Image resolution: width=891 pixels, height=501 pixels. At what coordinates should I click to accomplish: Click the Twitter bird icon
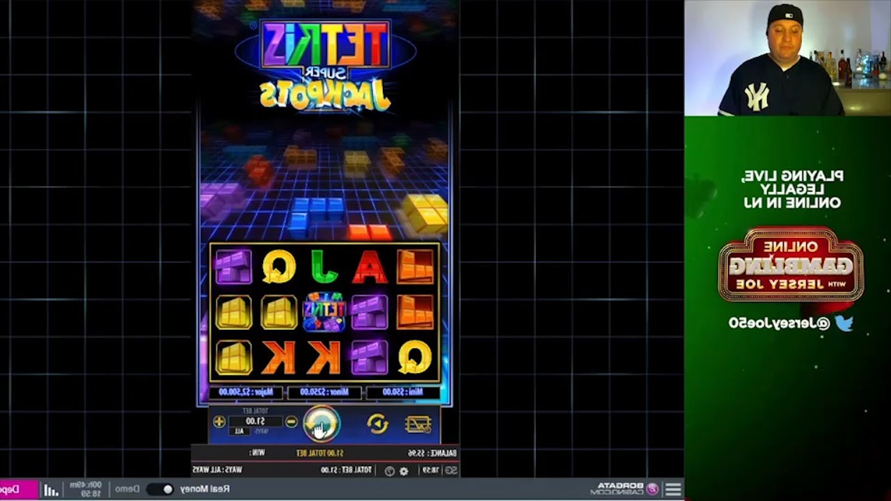[x=844, y=323]
